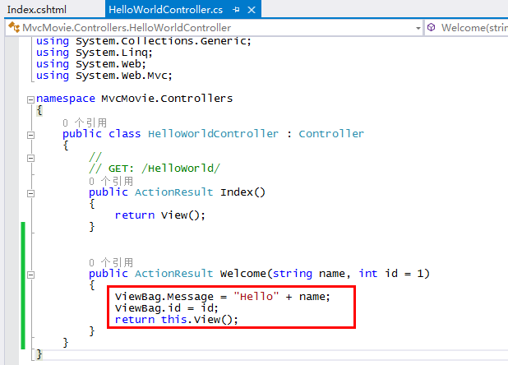Click the 'using System.Web;' line

pos(91,64)
